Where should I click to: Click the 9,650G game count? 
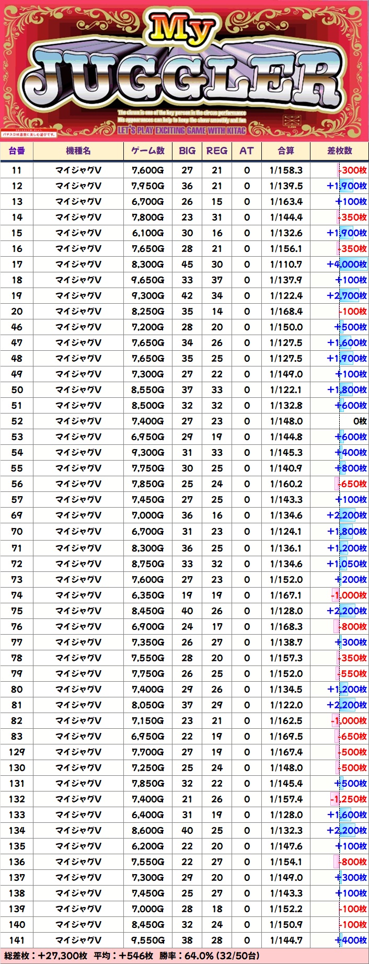(x=148, y=280)
